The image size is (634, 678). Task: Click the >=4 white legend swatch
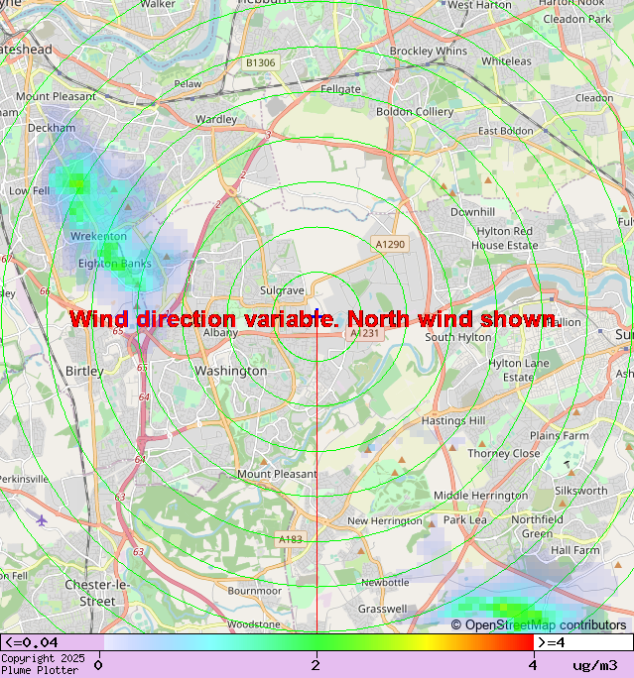tap(583, 642)
